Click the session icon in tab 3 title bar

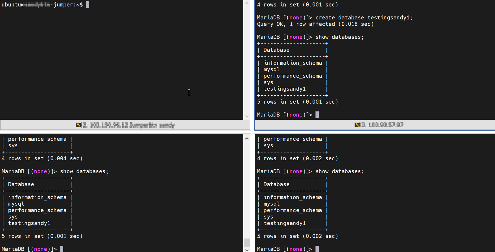point(357,125)
